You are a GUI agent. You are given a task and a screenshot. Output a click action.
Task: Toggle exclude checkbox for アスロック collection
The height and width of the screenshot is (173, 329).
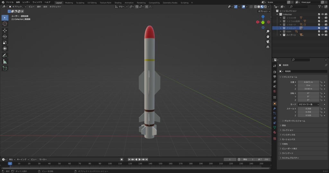(x=319, y=28)
